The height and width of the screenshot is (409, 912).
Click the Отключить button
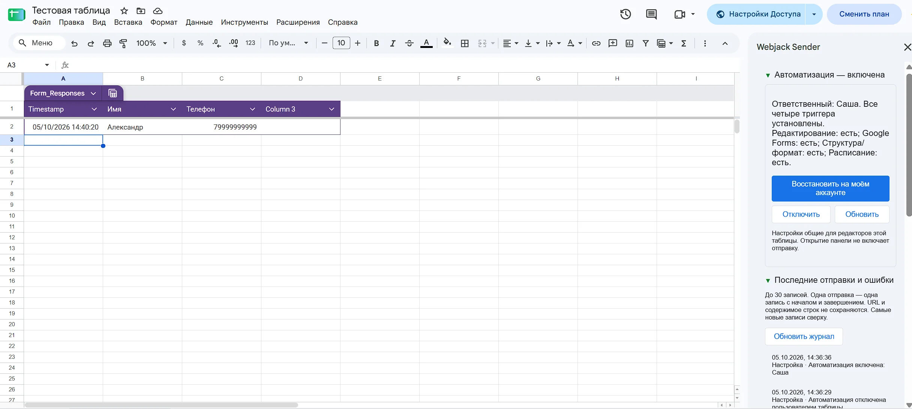coord(801,214)
